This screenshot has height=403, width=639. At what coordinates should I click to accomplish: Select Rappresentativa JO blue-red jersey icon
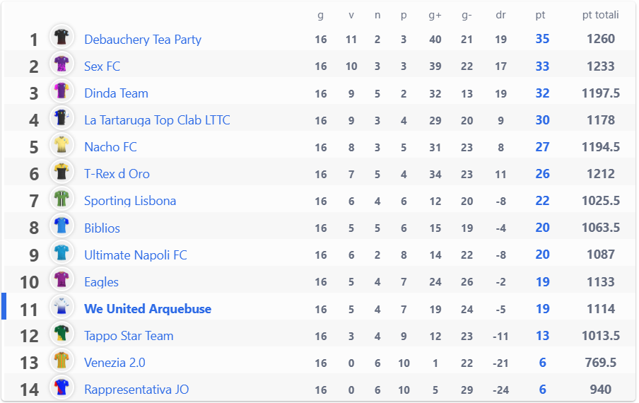[61, 387]
